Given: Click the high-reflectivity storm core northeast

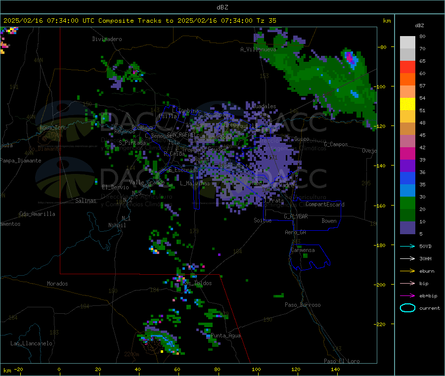Looking at the screenshot, I should [351, 59].
